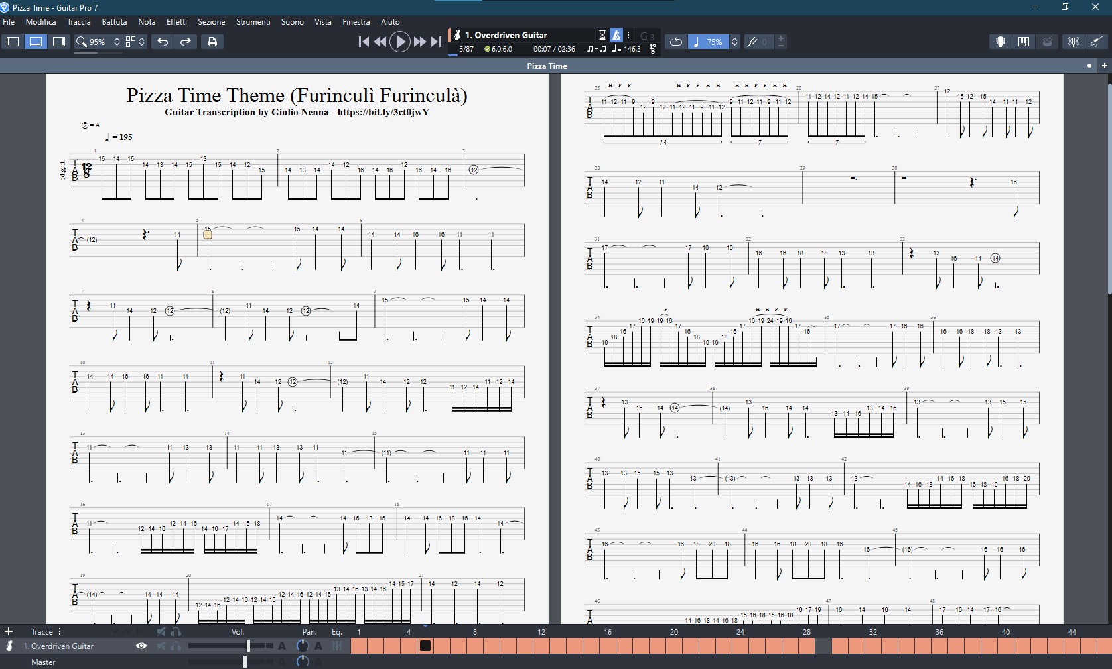Toggle loop playback
The image size is (1112, 669).
pos(676,42)
